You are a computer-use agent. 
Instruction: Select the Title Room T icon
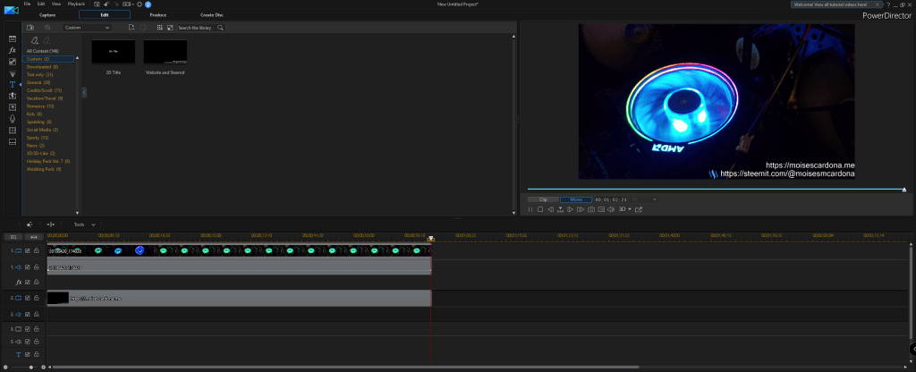click(13, 85)
